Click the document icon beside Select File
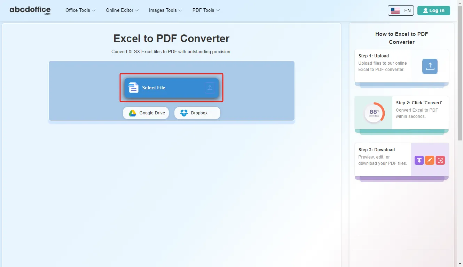This screenshot has height=267, width=463. click(134, 88)
